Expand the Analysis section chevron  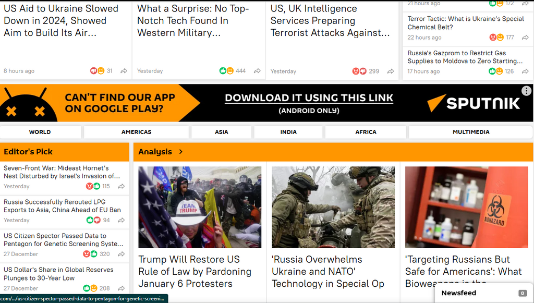(181, 152)
